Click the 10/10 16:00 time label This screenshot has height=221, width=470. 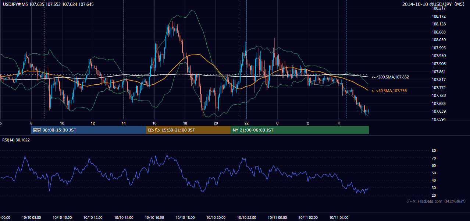pyautogui.click(x=154, y=218)
